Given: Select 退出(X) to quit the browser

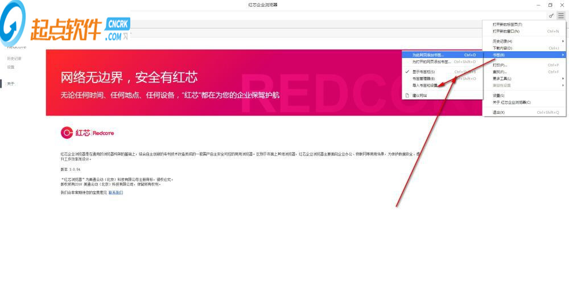Looking at the screenshot, I should [523, 113].
